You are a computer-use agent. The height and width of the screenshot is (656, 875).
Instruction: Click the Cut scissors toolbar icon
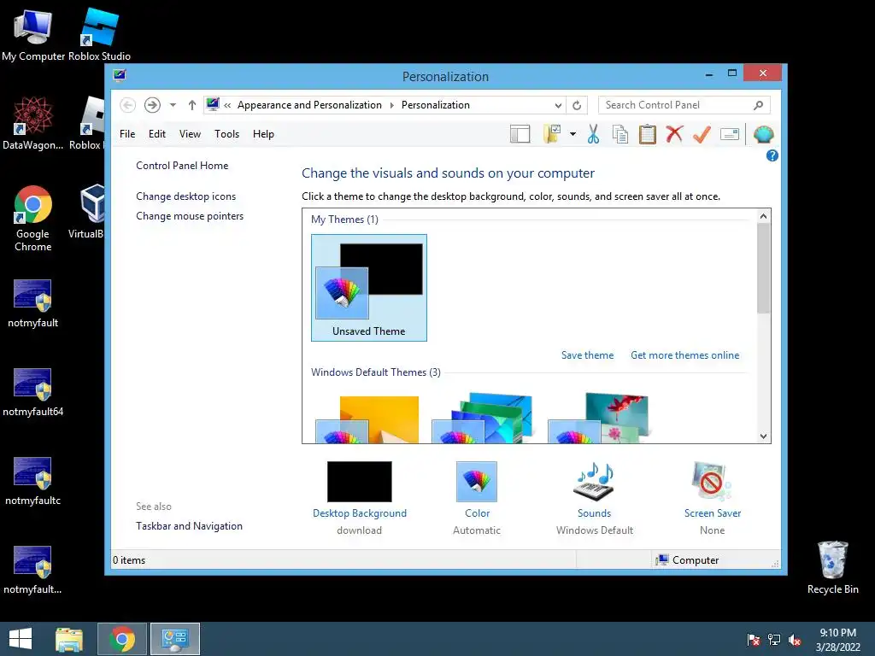tap(593, 134)
